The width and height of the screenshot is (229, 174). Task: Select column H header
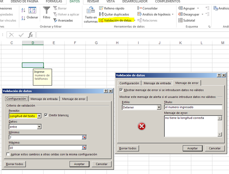(x=117, y=43)
